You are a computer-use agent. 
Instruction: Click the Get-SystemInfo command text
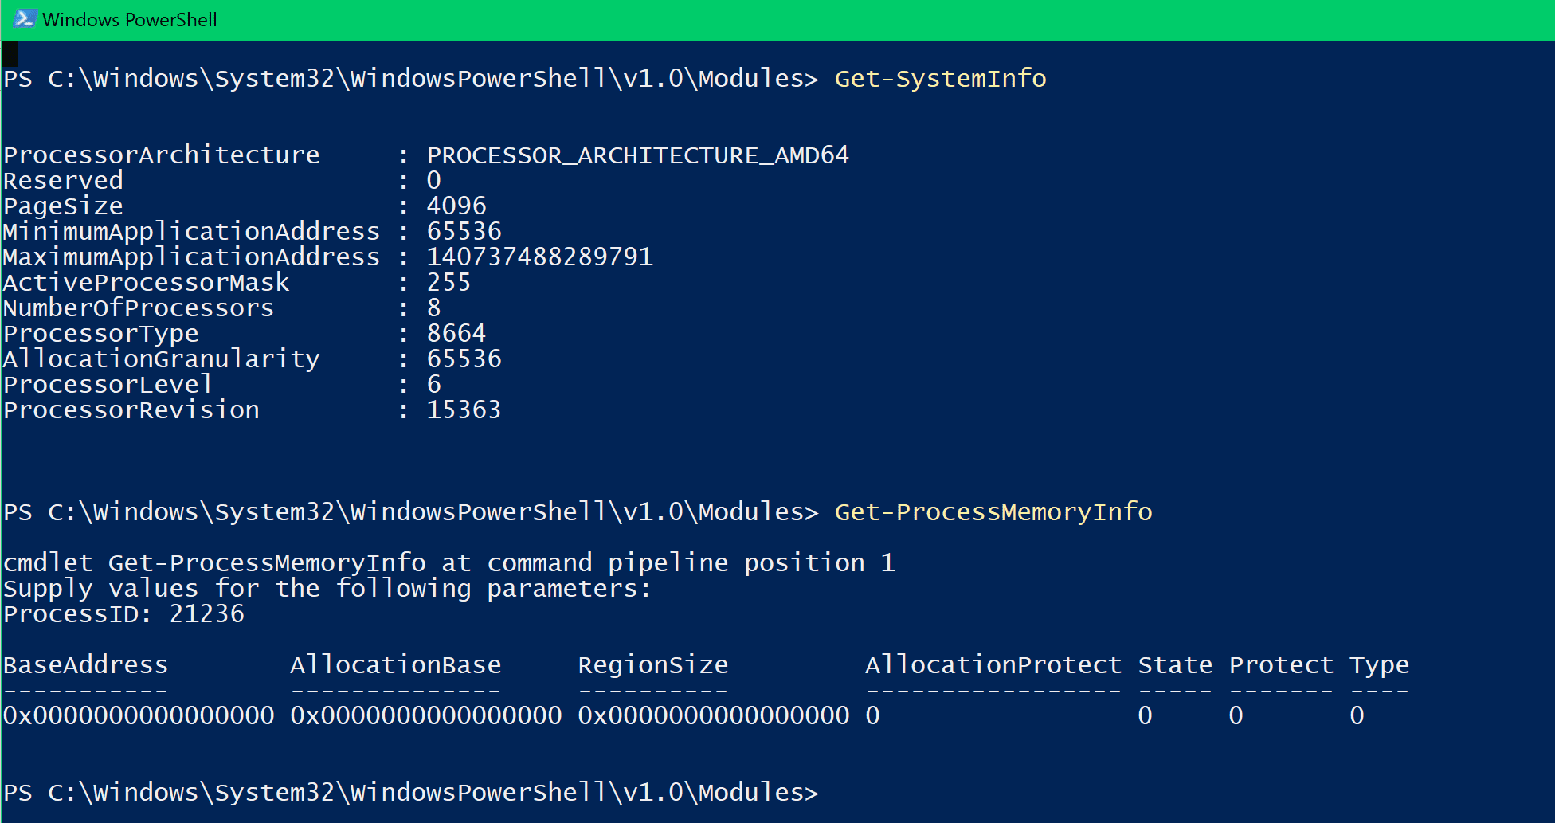[940, 79]
